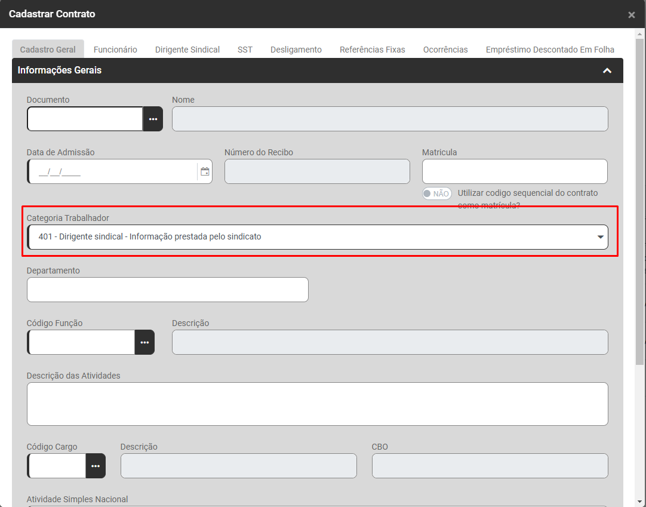The width and height of the screenshot is (646, 507).
Task: Switch to the Funcionário tab
Action: [115, 50]
